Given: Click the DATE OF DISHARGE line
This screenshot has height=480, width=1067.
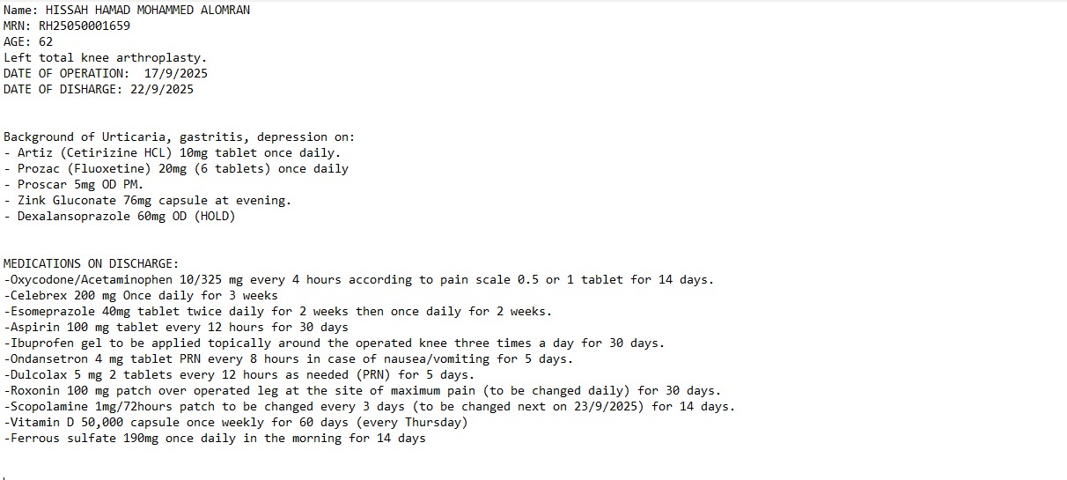Looking at the screenshot, I should point(98,90).
